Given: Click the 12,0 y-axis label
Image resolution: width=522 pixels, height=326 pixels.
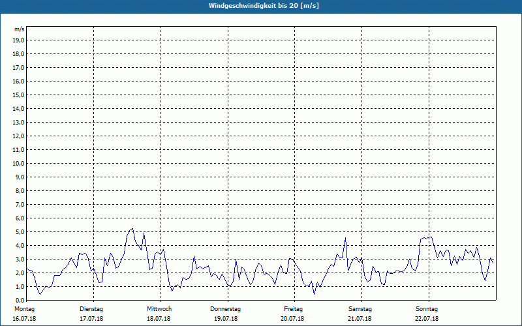Looking at the screenshot, I should tap(19, 136).
